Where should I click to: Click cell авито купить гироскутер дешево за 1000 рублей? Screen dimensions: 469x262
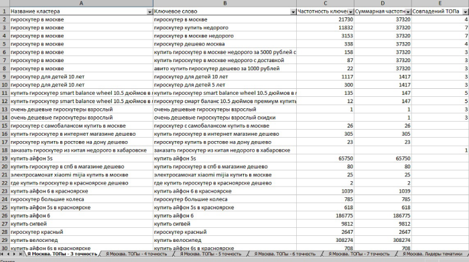(x=224, y=68)
